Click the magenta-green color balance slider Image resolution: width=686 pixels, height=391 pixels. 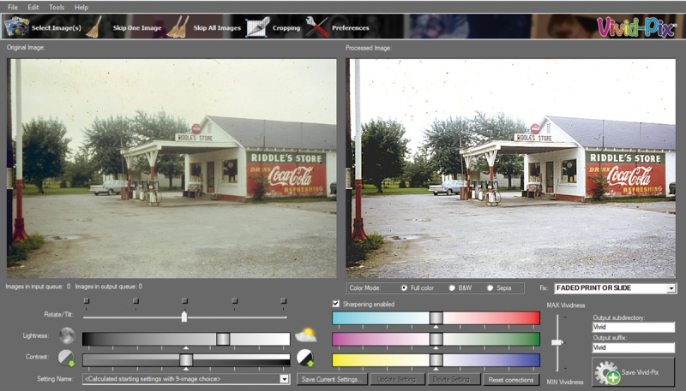coord(436,339)
